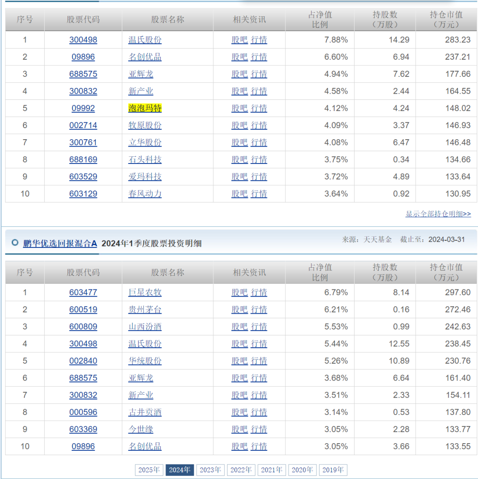Open 行情 link for 泡泡玛特

[x=259, y=108]
